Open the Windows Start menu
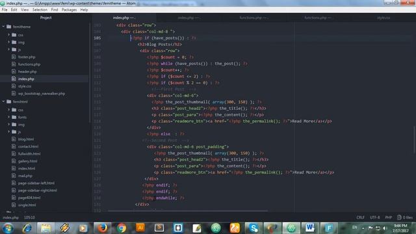 pyautogui.click(x=8, y=228)
